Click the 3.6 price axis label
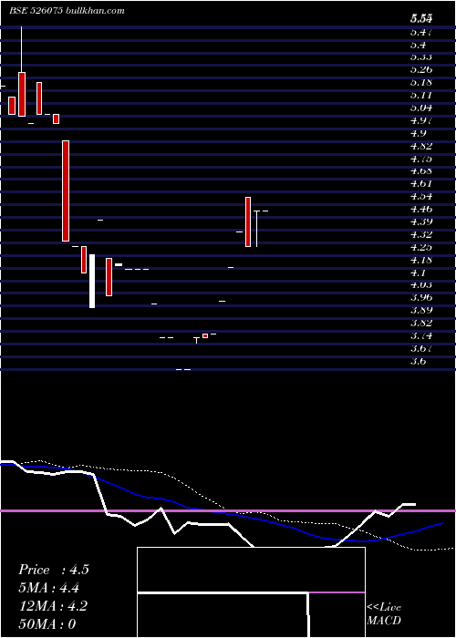 (419, 361)
